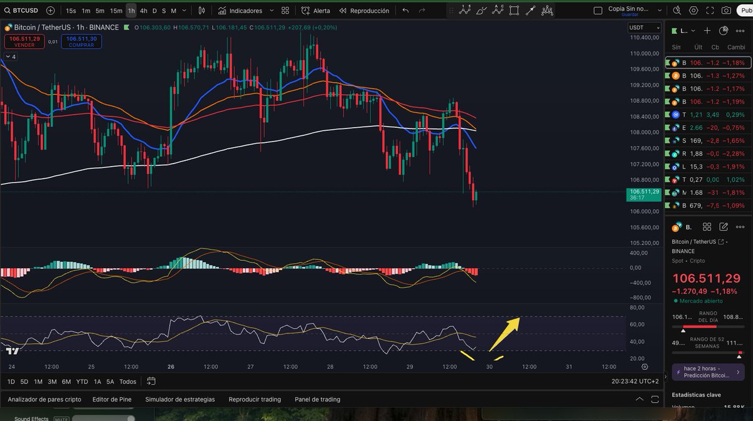The image size is (753, 421).
Task: Add symbol to watchlist plus icon
Action: [x=707, y=31]
